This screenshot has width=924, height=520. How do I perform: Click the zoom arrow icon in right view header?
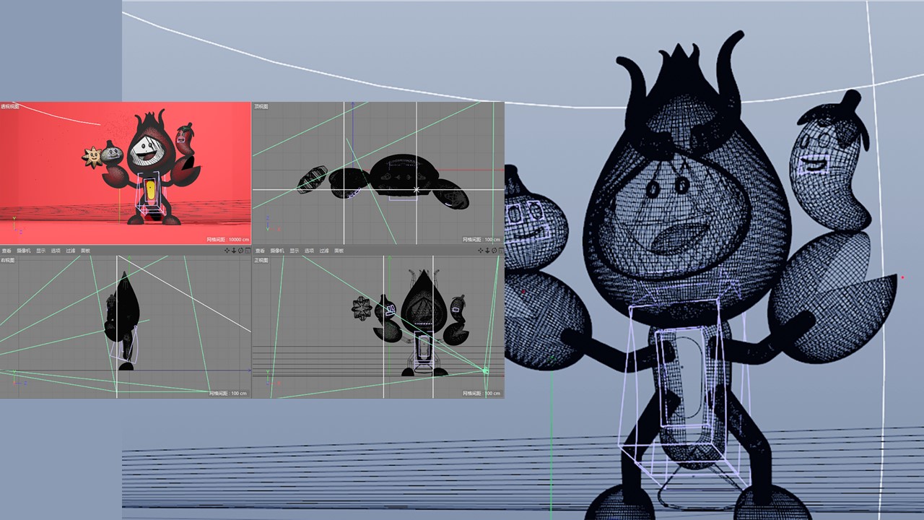point(234,251)
